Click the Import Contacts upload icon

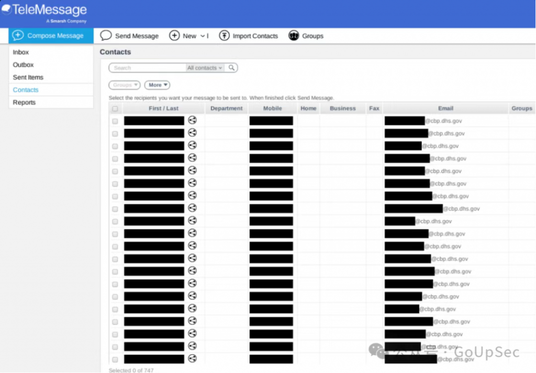coord(224,36)
